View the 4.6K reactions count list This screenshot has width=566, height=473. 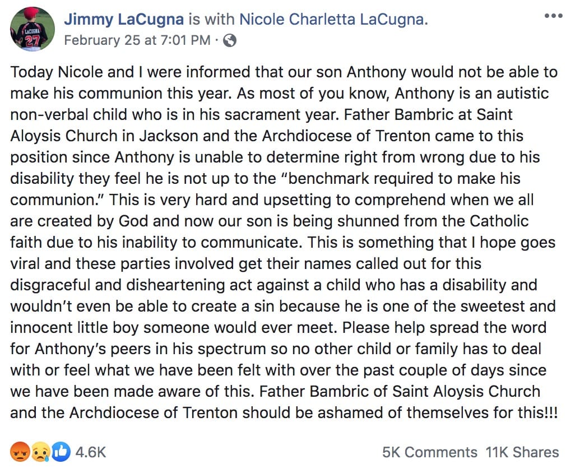coord(91,452)
